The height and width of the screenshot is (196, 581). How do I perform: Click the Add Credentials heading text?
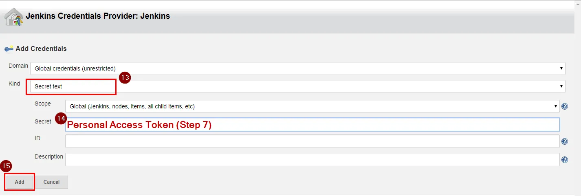(41, 48)
